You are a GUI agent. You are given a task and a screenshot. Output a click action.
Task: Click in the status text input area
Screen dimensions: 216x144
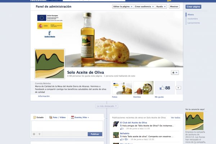pos(67,126)
